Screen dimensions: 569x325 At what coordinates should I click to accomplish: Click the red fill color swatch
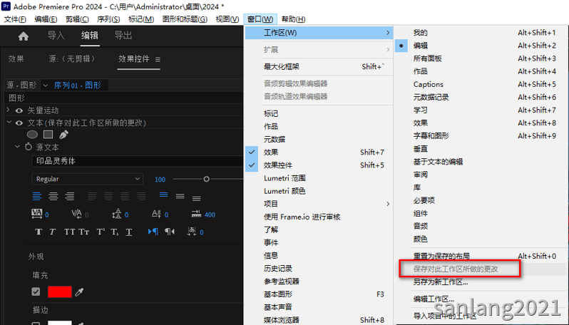[59, 292]
